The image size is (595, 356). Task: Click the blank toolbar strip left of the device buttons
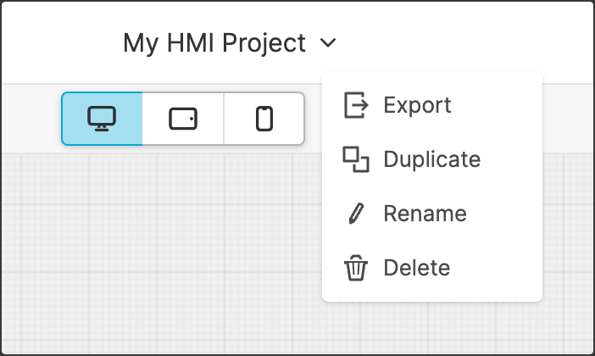(31, 119)
